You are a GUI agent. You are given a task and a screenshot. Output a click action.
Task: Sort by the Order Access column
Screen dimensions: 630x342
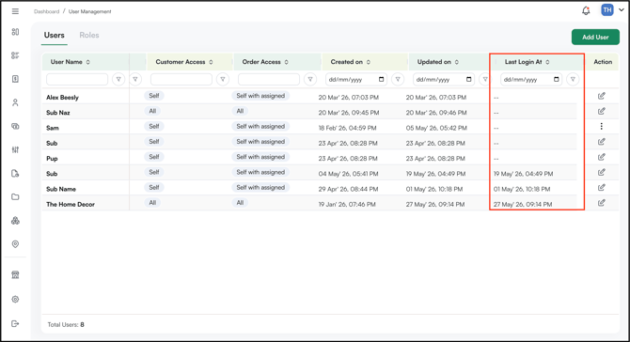(287, 62)
